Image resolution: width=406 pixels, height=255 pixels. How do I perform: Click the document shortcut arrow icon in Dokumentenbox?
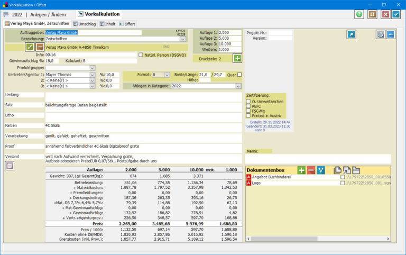click(347, 170)
